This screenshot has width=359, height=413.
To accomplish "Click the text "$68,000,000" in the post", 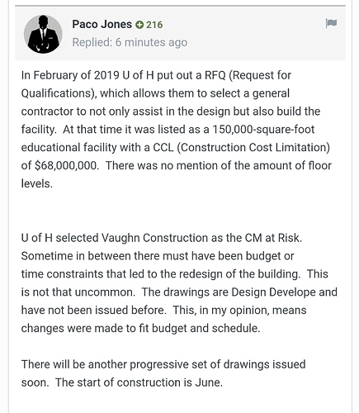I will (x=67, y=165).
